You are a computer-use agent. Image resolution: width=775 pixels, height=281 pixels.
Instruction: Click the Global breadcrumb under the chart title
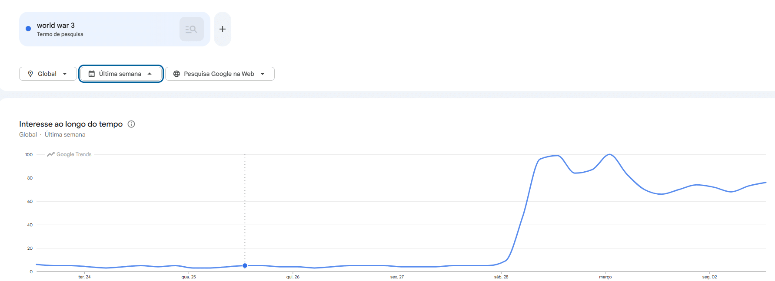[27, 134]
